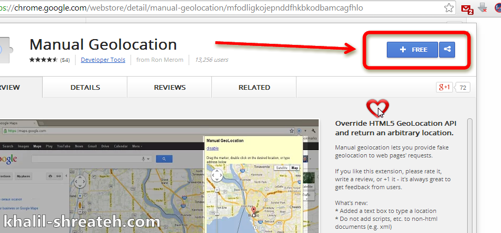Click the star rating for Manual Geolocation

click(x=43, y=60)
